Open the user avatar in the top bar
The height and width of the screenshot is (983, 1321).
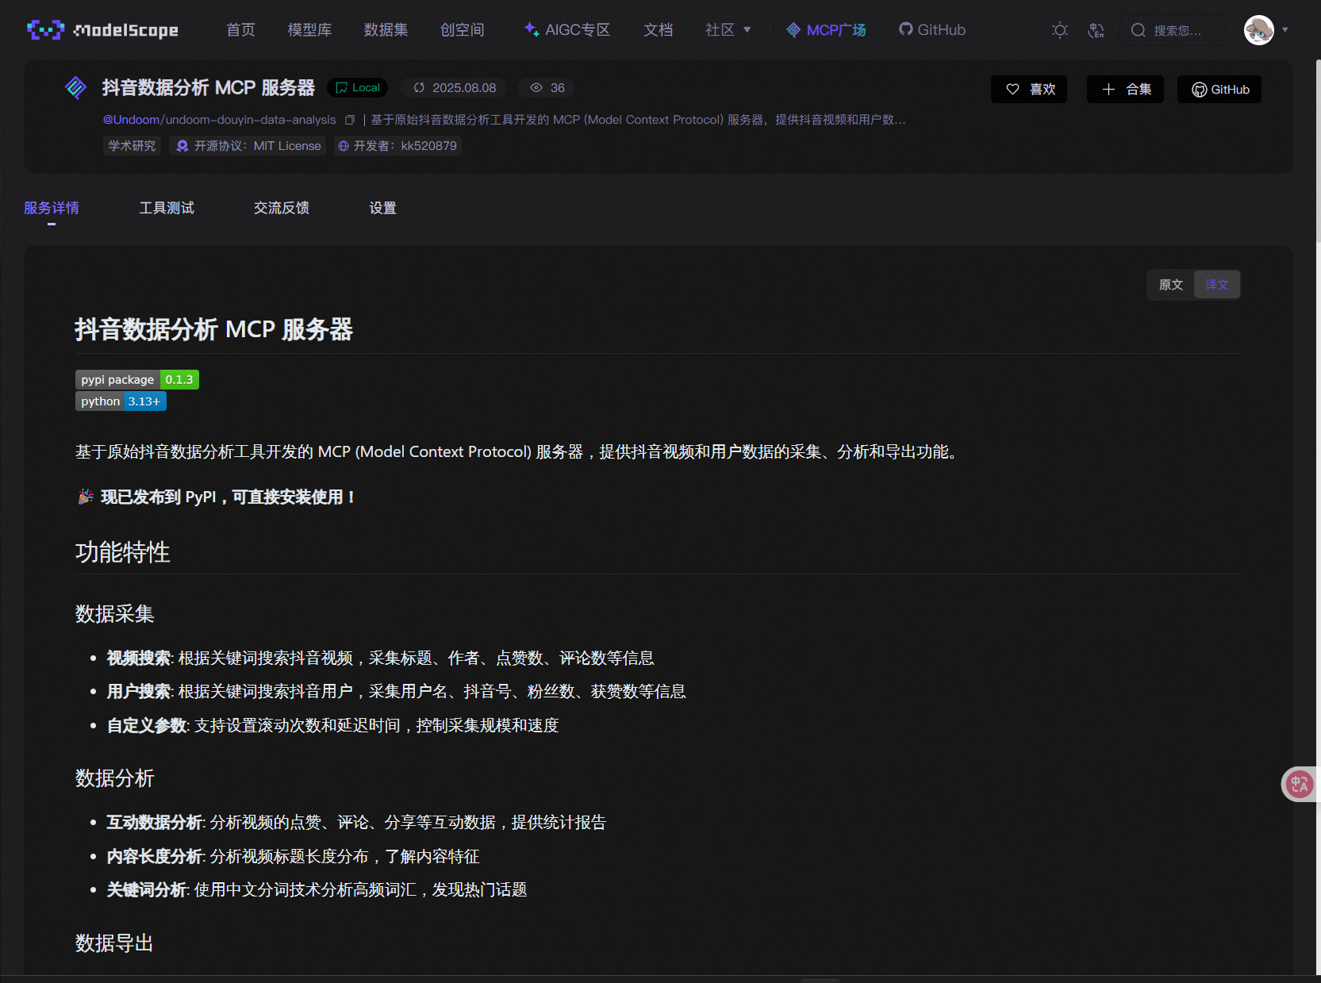point(1258,30)
